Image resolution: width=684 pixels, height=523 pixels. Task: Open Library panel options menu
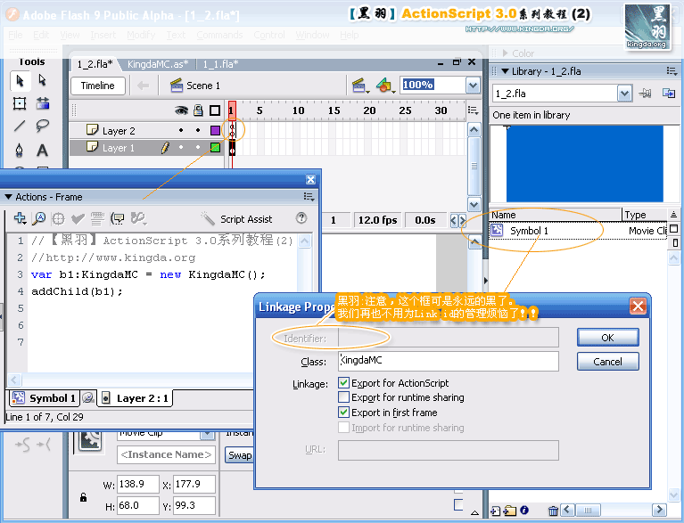pos(672,71)
